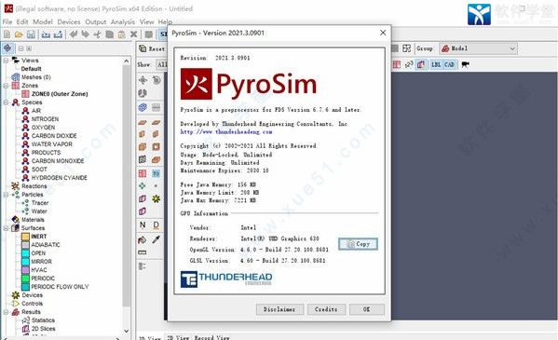Open the Model menu
Image resolution: width=558 pixels, height=340 pixels.
[43, 22]
